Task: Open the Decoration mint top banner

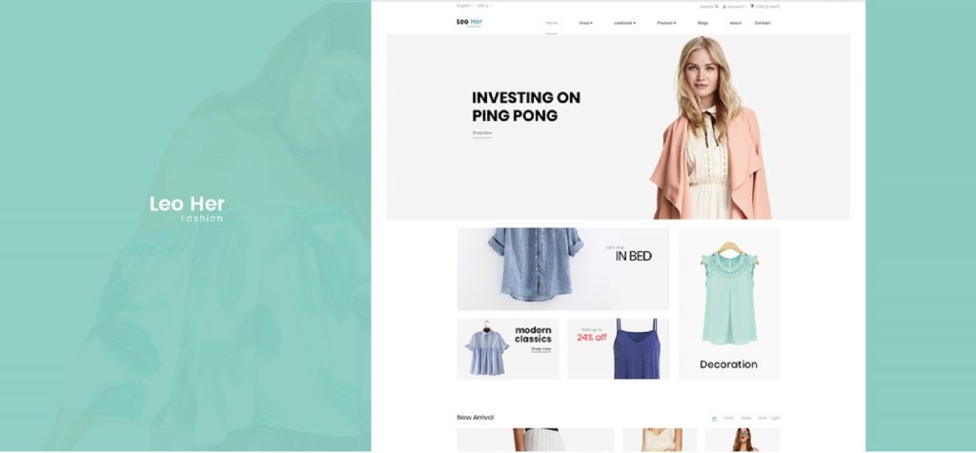Action: pyautogui.click(x=729, y=304)
